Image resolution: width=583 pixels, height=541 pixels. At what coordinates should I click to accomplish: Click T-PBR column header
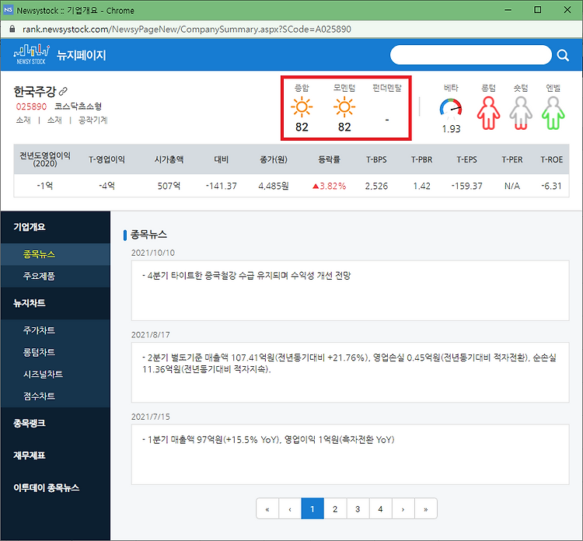(x=421, y=159)
